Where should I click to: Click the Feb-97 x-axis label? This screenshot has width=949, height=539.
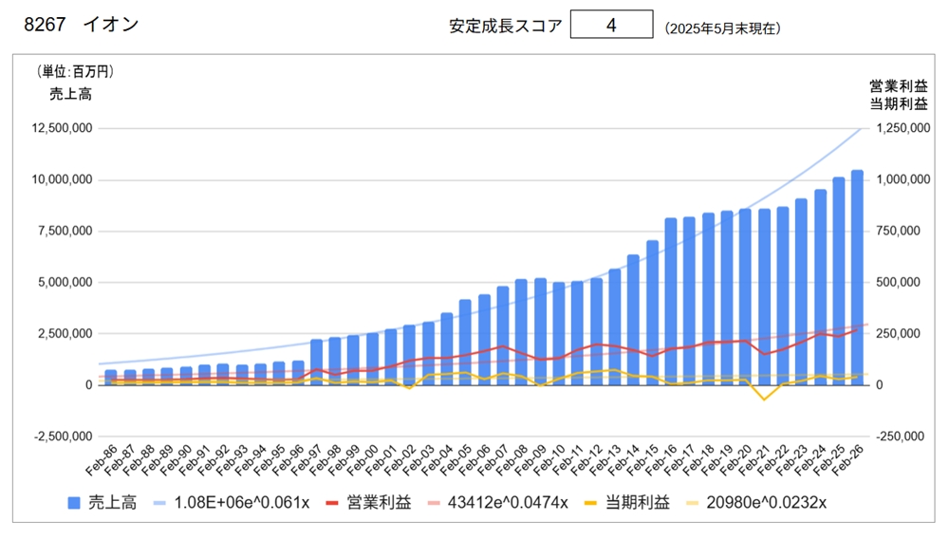tap(307, 460)
